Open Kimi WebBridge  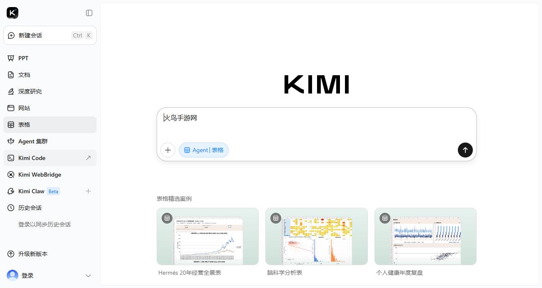click(x=50, y=175)
